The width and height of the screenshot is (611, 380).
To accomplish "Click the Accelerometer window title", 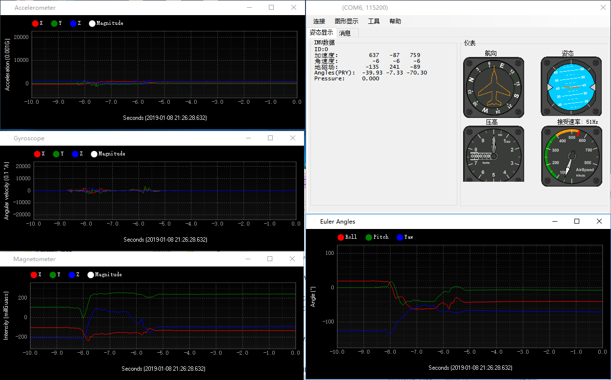I will point(35,8).
